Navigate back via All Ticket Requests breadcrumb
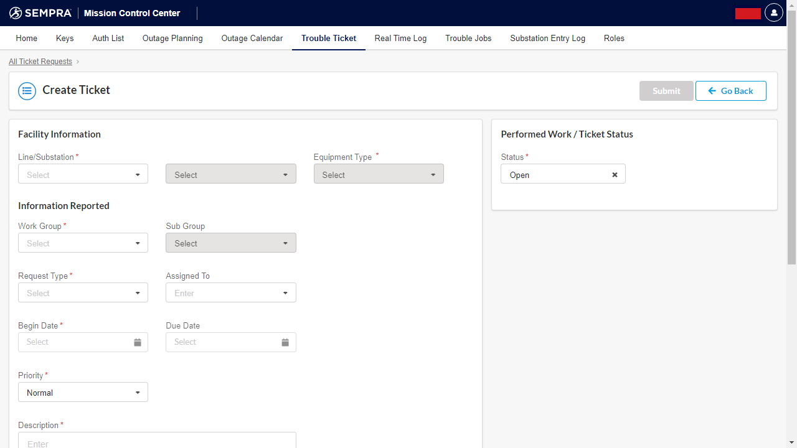 click(40, 61)
